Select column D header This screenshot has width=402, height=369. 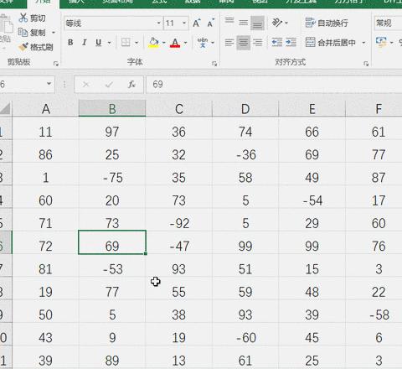pyautogui.click(x=245, y=109)
